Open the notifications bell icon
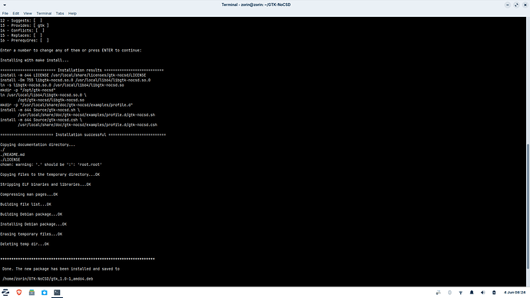Viewport: 530px width, 298px height. (x=472, y=293)
